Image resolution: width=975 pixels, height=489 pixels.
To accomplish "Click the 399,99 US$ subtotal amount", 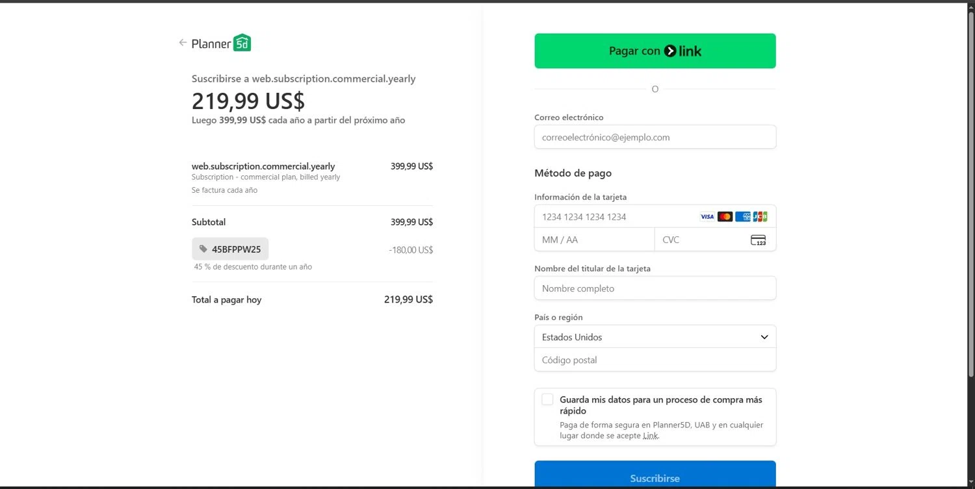I will (411, 222).
